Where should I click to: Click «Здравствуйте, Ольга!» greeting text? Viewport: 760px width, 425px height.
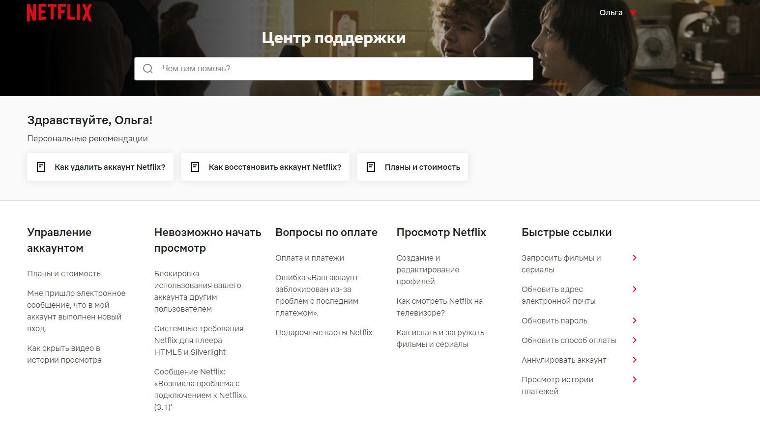90,120
